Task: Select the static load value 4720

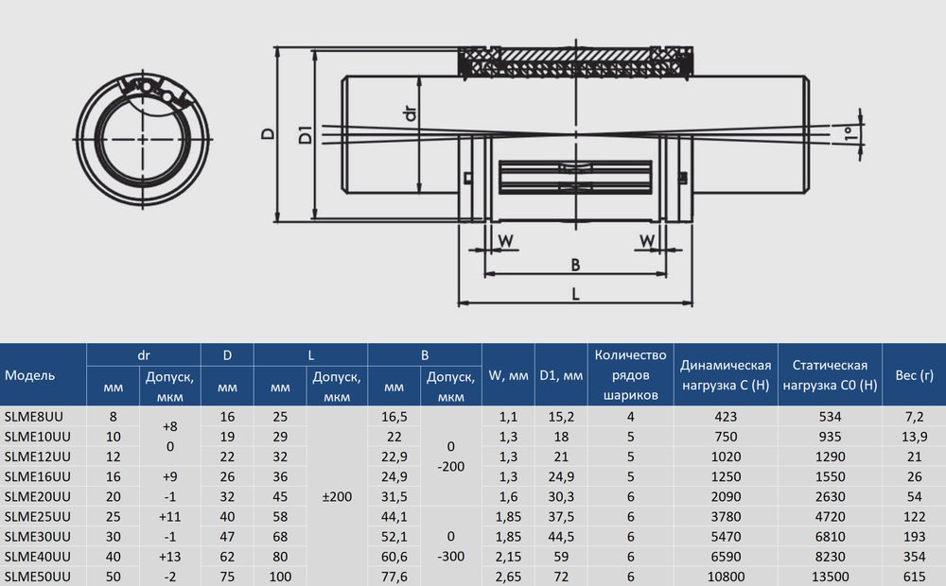Action: 830,516
